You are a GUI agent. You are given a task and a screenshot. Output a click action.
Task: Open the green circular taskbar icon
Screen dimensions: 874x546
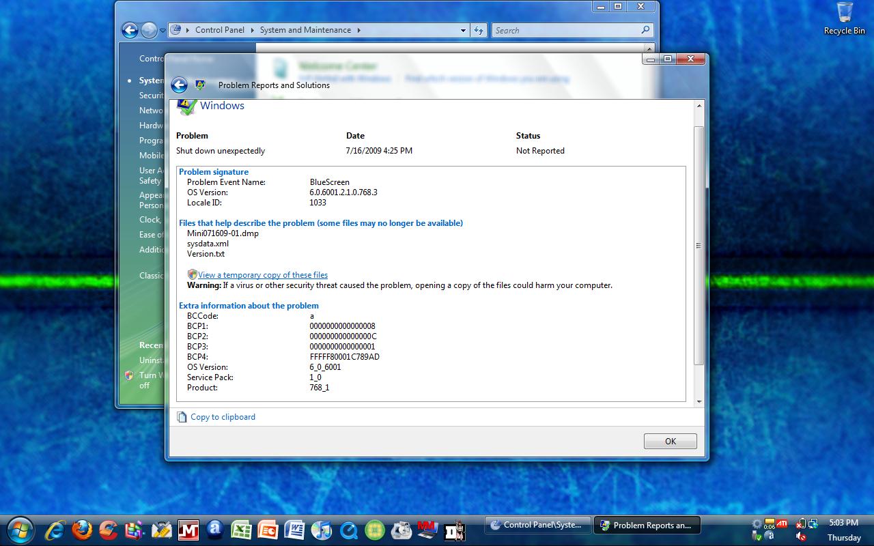(x=375, y=530)
